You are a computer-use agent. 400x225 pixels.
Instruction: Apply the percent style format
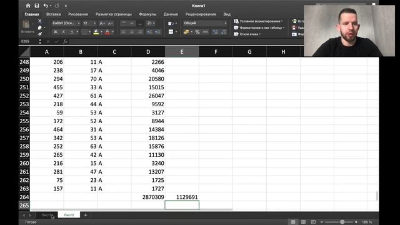pyautogui.click(x=197, y=32)
